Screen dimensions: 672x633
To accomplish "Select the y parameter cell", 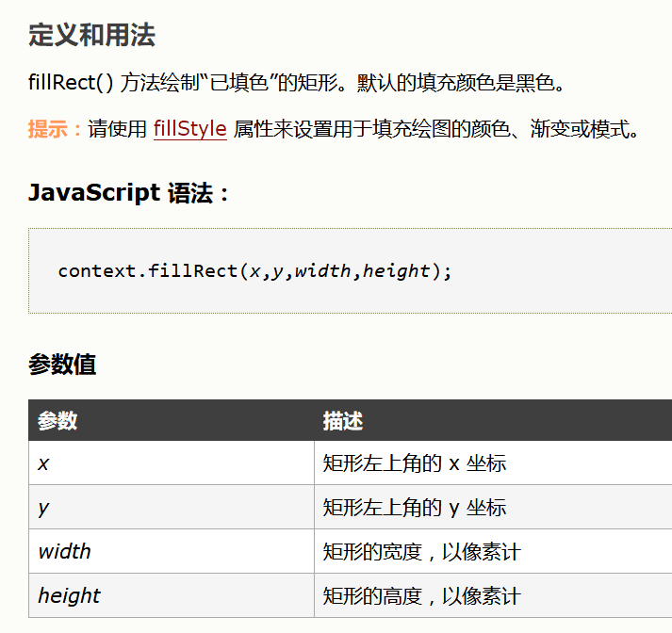I will pyautogui.click(x=172, y=507).
